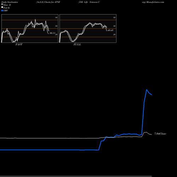
Task: Click the MunafaSutra.com text
Action: click(x=155, y=2)
